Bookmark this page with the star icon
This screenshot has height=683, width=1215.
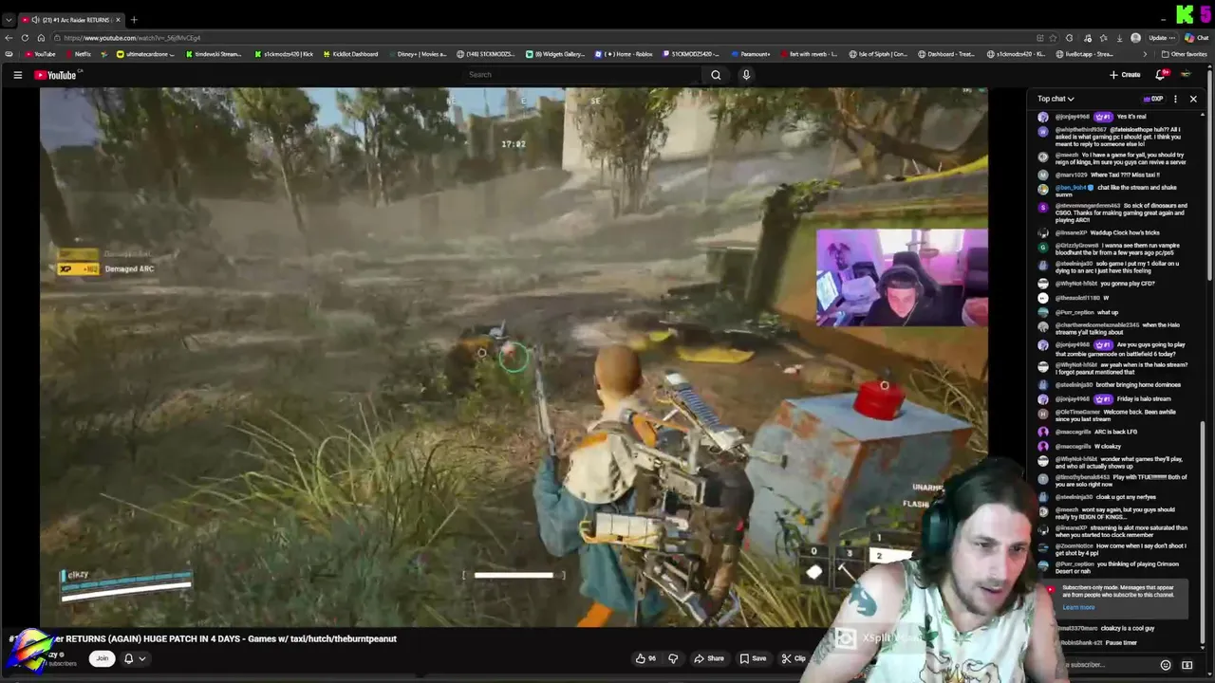(x=1055, y=38)
